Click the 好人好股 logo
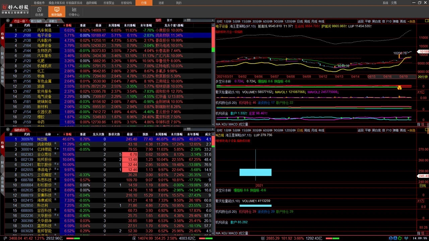Screen dimensions: 429x241 click(15, 9)
